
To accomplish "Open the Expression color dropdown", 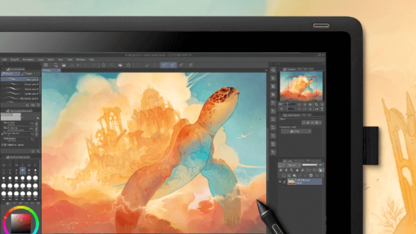I will [x=296, y=132].
